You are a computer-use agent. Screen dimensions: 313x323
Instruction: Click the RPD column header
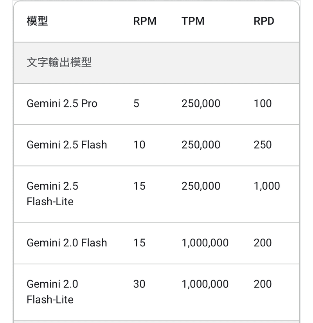(x=264, y=21)
